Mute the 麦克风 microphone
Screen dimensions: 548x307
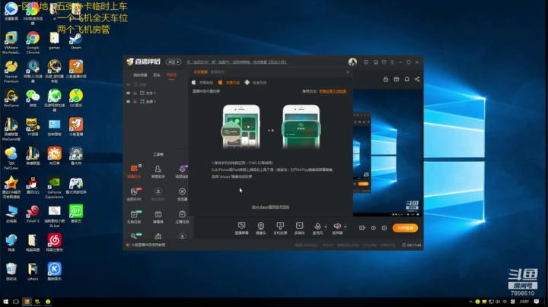click(x=317, y=228)
